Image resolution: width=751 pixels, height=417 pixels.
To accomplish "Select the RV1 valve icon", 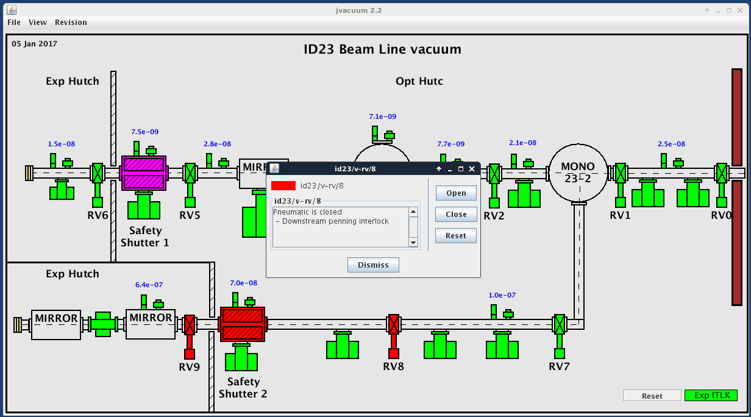I will [x=621, y=173].
